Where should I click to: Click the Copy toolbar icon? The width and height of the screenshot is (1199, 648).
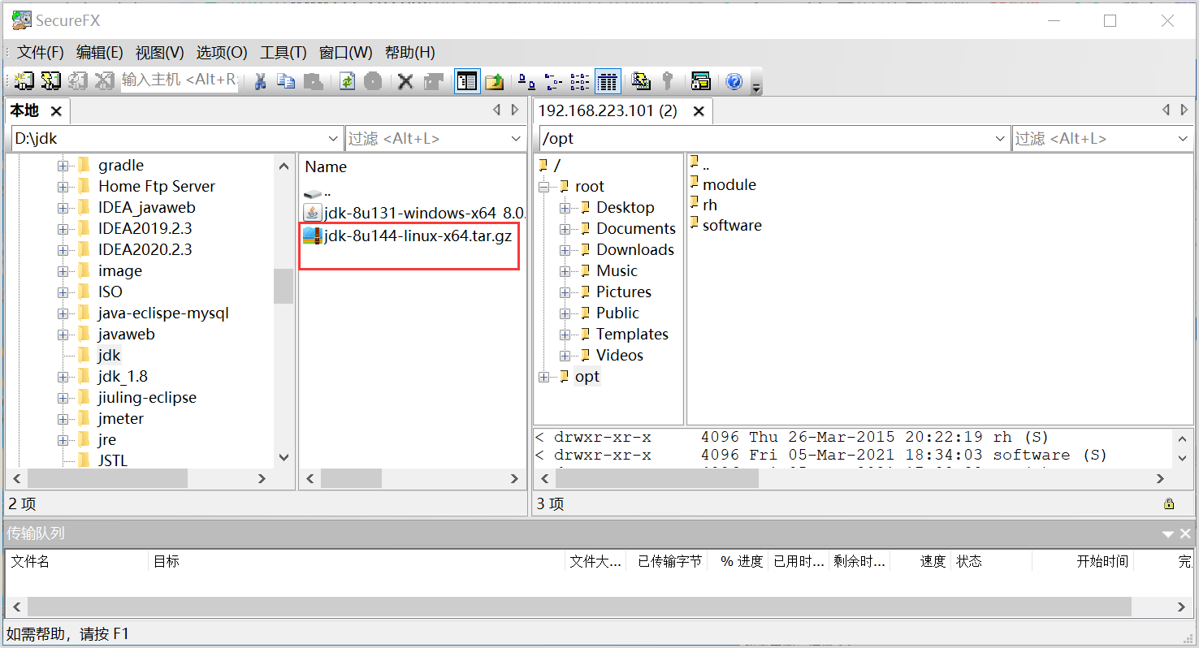click(x=286, y=81)
